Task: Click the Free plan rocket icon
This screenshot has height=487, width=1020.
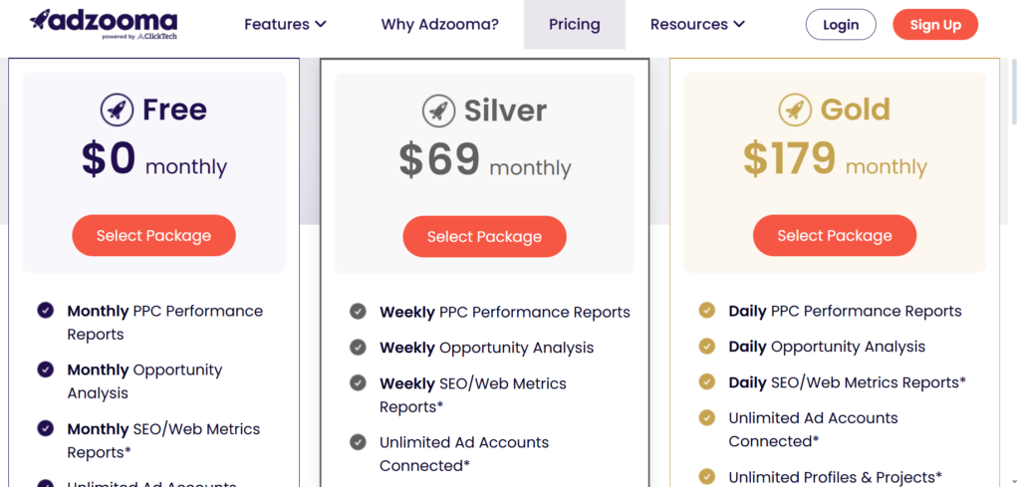Action: click(x=118, y=110)
